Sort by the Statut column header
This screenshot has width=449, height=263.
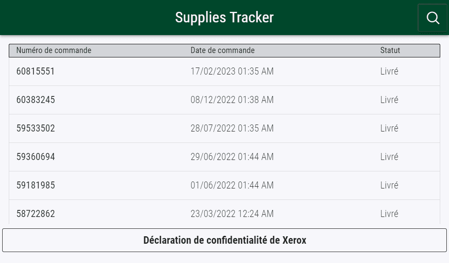click(x=390, y=50)
